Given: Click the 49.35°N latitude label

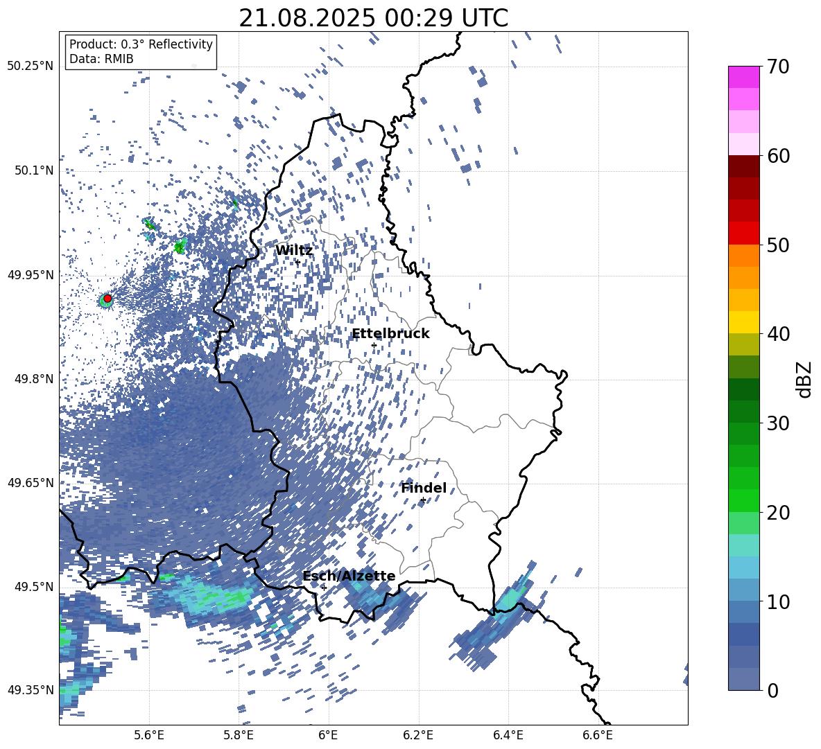Looking at the screenshot, I should 31,690.
